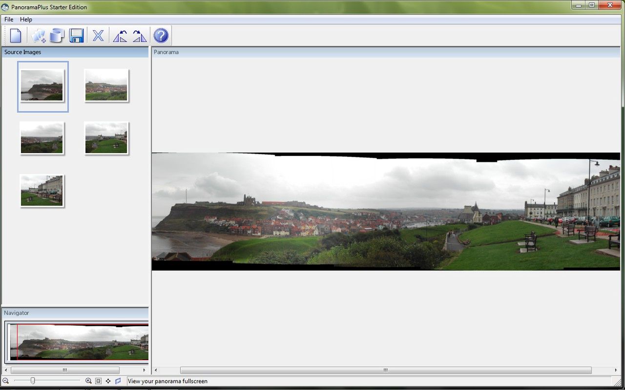This screenshot has width=625, height=390.
Task: Click the zoom in magnifier icon
Action: 88,381
